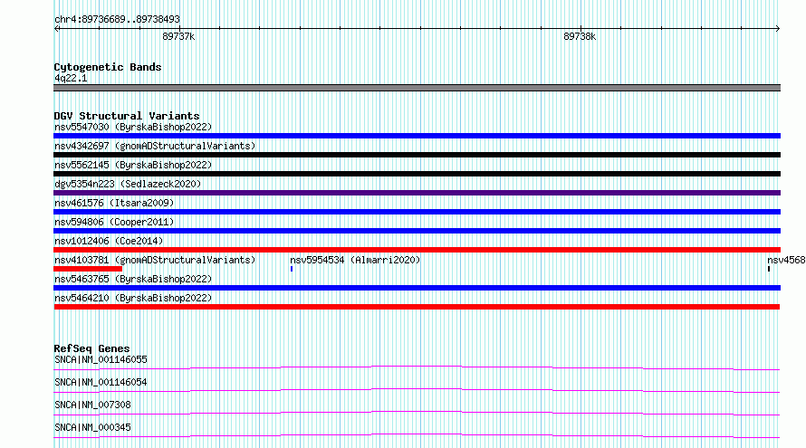Click the chr4:89736689..89738493 coordinate label
The image size is (806, 448).
tap(117, 20)
